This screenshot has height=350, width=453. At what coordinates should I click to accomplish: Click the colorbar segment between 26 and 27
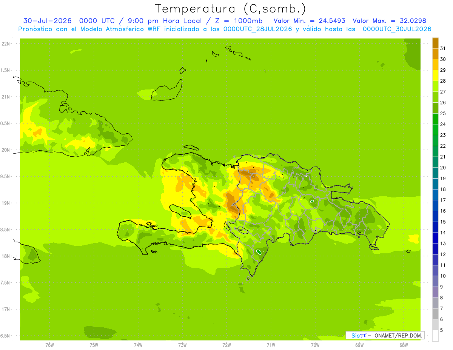(x=435, y=97)
